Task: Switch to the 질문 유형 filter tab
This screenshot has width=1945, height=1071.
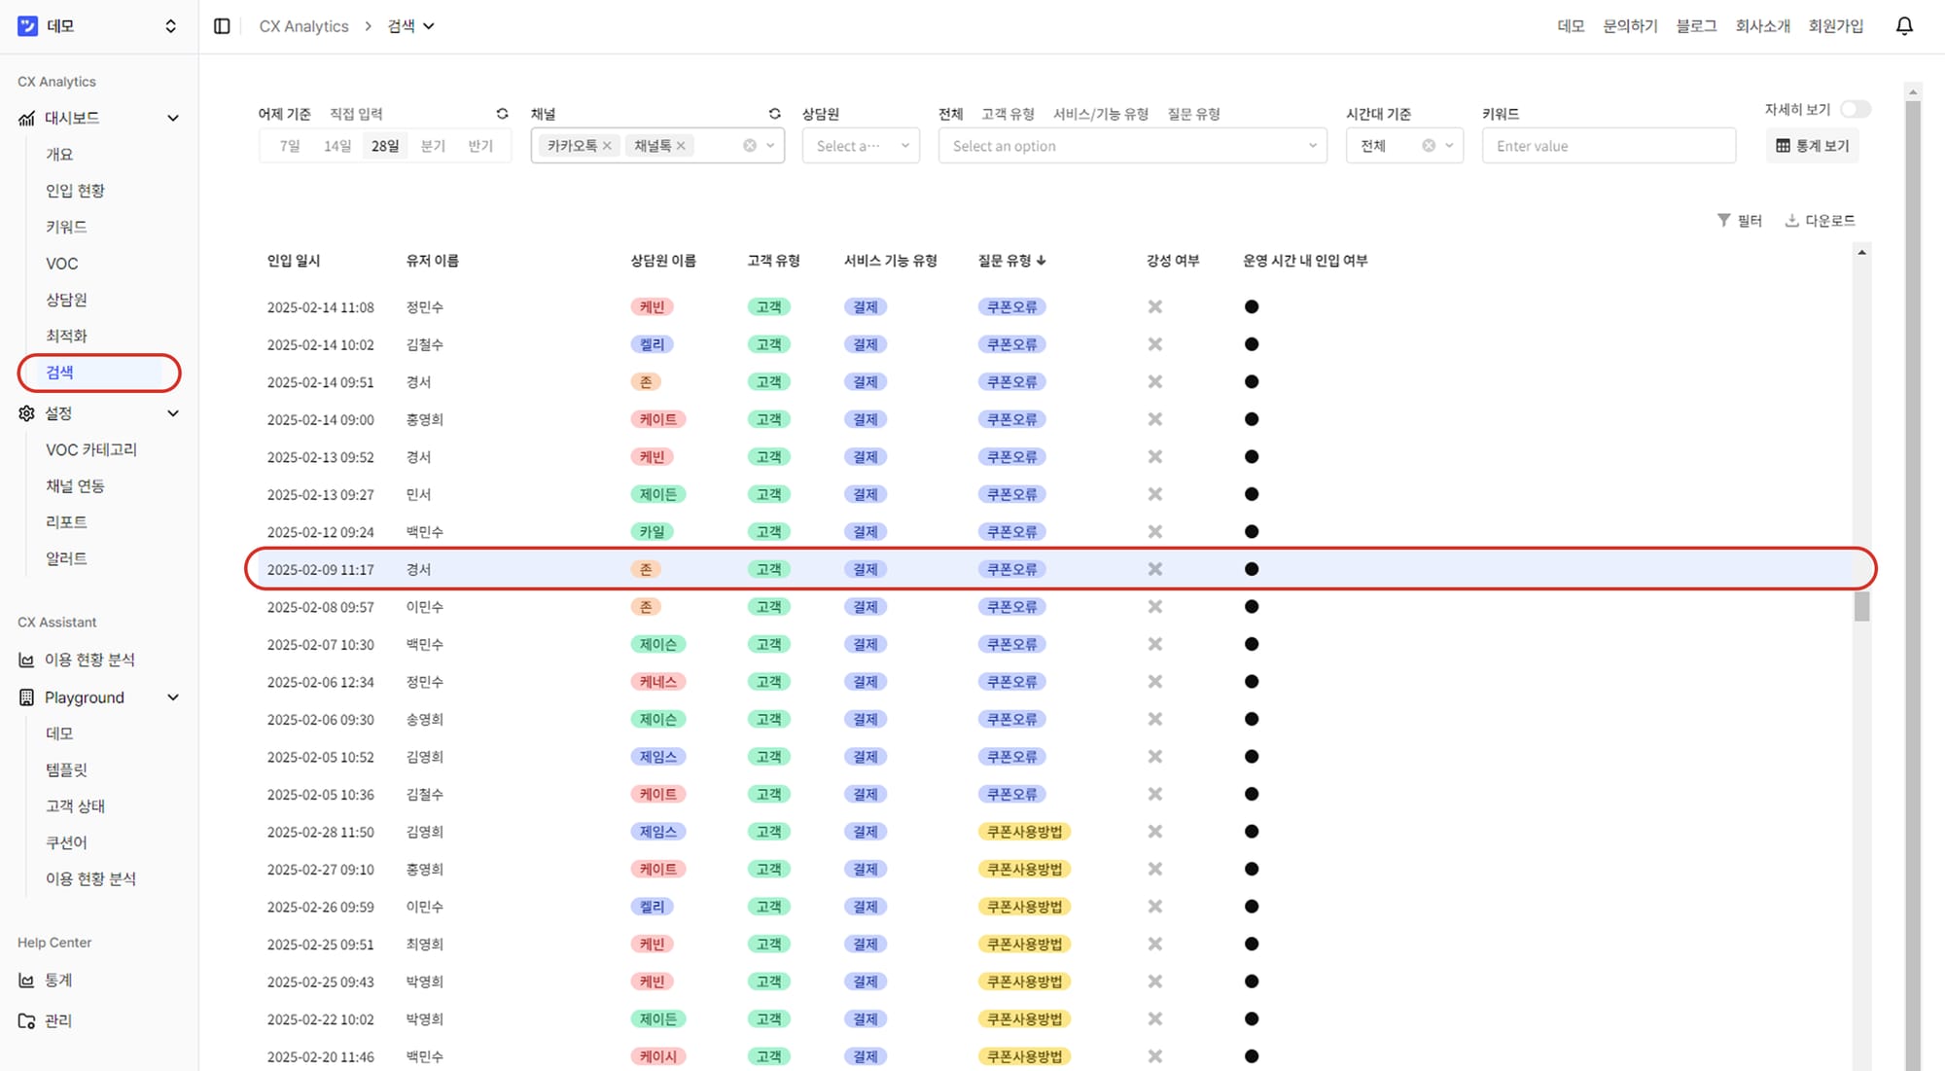Action: pyautogui.click(x=1193, y=113)
